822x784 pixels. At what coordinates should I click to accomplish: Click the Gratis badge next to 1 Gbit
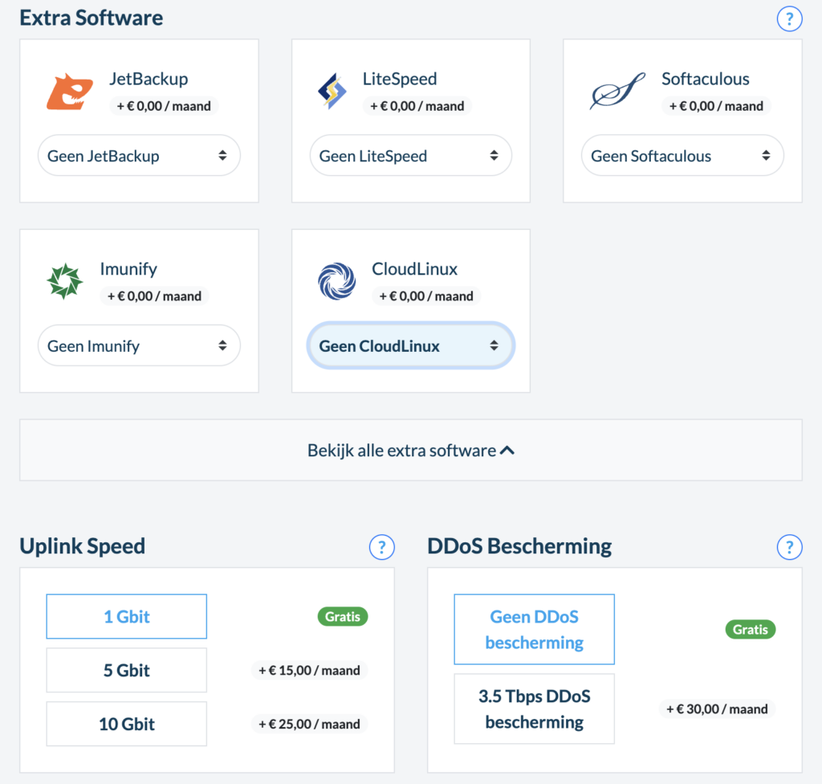(x=343, y=617)
